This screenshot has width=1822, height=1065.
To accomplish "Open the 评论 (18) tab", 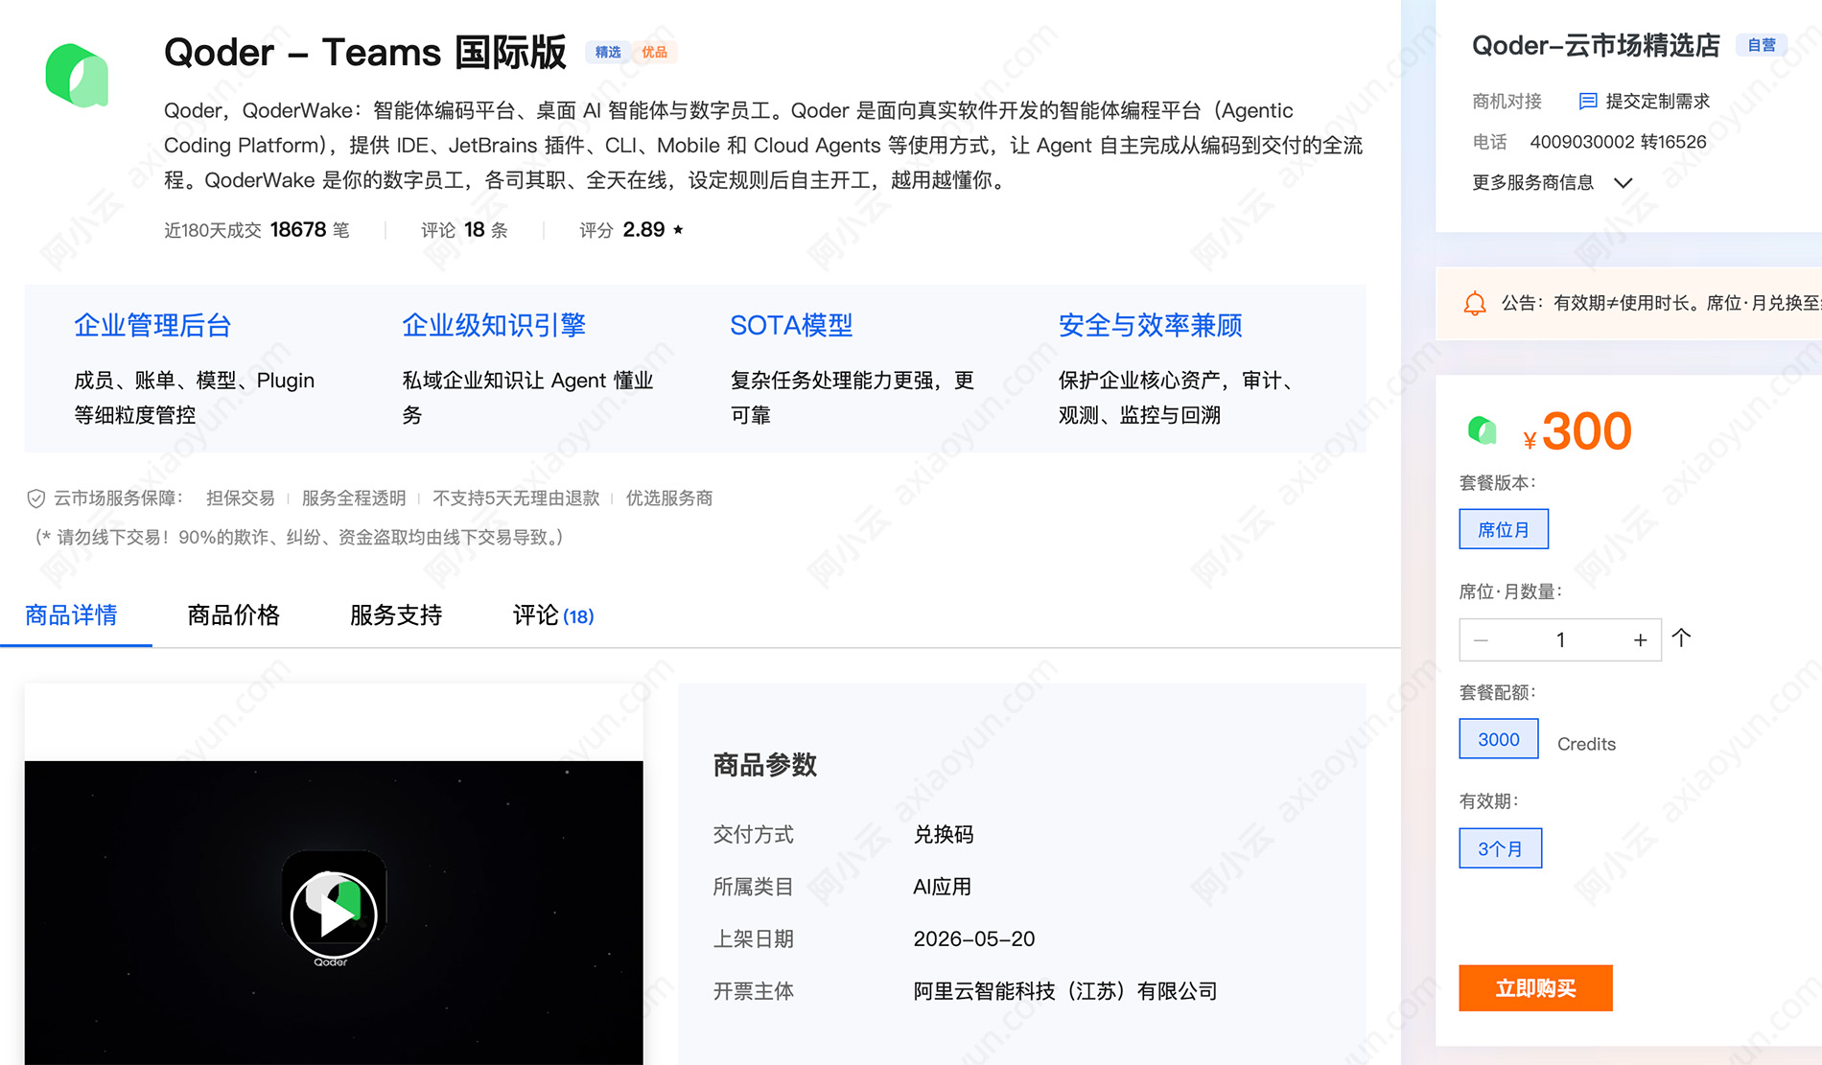I will click(553, 615).
